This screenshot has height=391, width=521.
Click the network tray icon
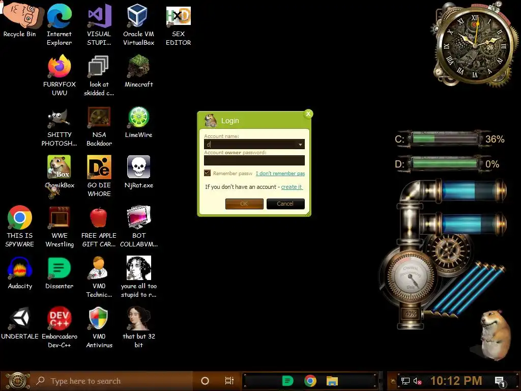[x=405, y=381]
